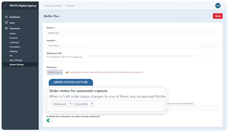228x132 pixels.
Task: Click the chevron after Gateways breadcrumb
Action: pos(77,6)
